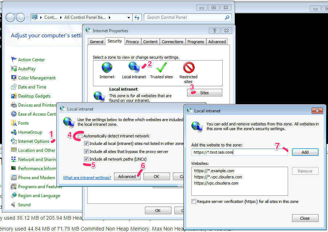Open the Phone and Modem icon

point(14,177)
